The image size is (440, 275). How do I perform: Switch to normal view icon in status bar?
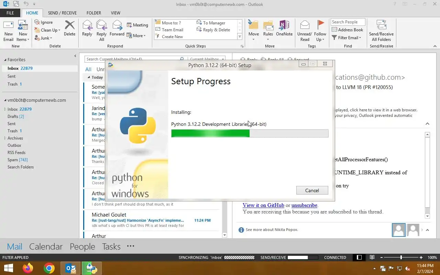pos(359,257)
